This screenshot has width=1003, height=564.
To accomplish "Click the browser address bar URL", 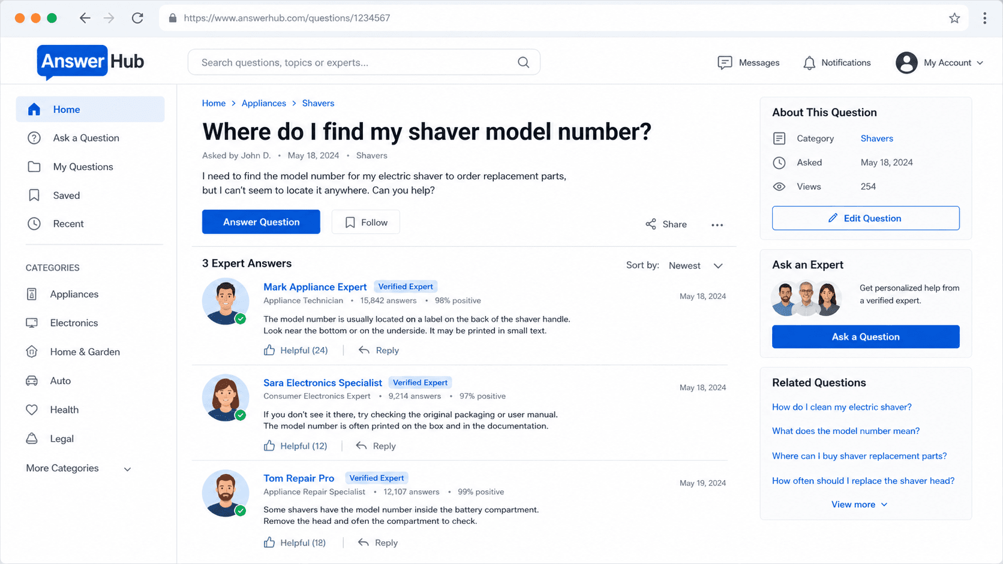I will point(287,18).
